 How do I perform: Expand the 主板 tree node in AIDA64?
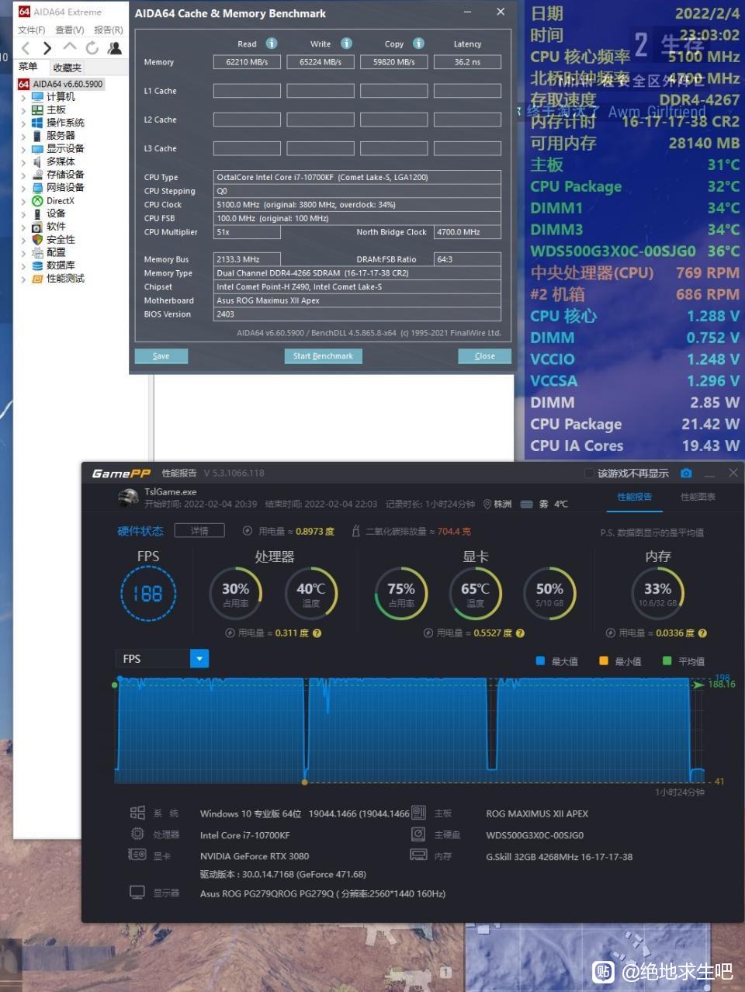(23, 110)
